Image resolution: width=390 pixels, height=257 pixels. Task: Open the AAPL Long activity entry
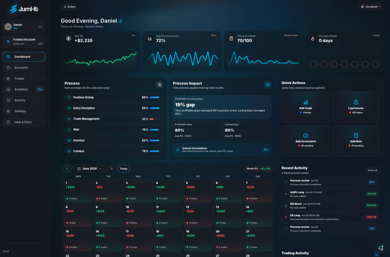[331, 194]
